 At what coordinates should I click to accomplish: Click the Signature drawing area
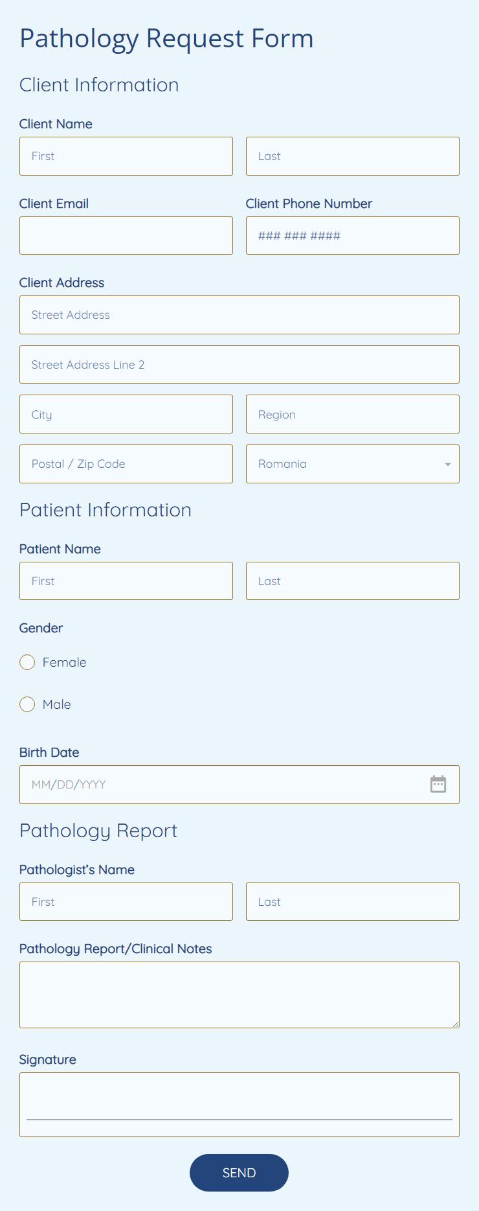(x=239, y=1104)
